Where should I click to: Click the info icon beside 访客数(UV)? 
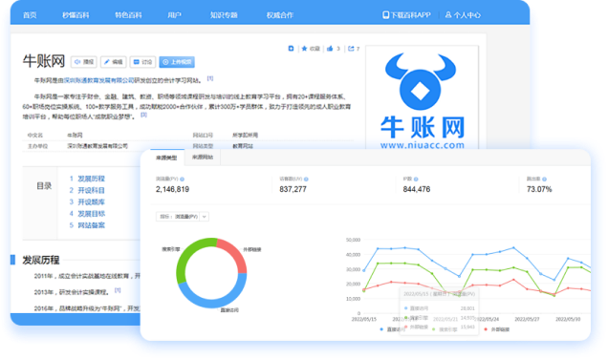coord(306,179)
